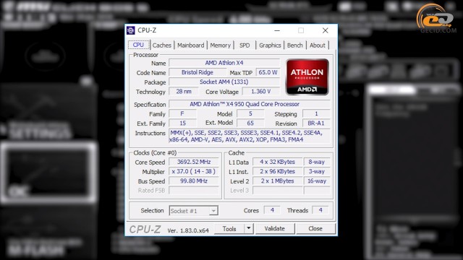
Task: Click the L1 Inst. '3-way' cell
Action: [317, 171]
